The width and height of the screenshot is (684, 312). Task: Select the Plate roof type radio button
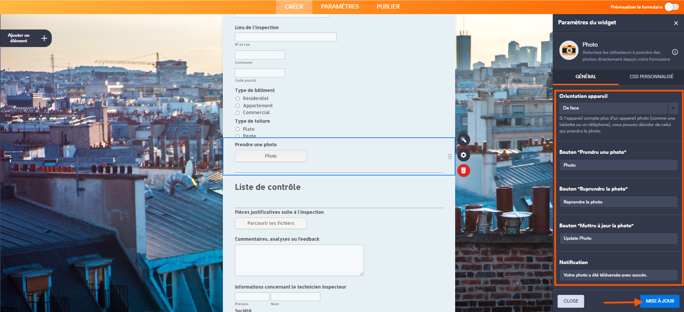point(237,129)
